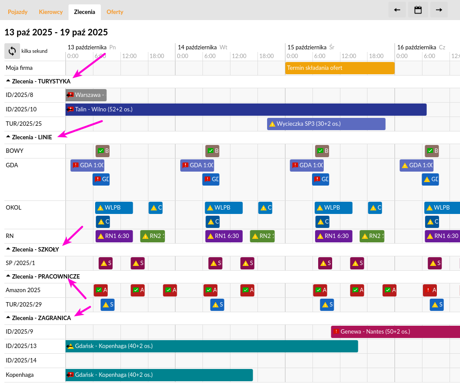Collapse the Zlecenia - TURYSTYKA group
Image resolution: width=460 pixels, height=386 pixels.
tap(8, 81)
